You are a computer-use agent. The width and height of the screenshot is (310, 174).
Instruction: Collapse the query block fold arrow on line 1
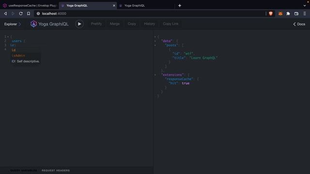coord(8,37)
